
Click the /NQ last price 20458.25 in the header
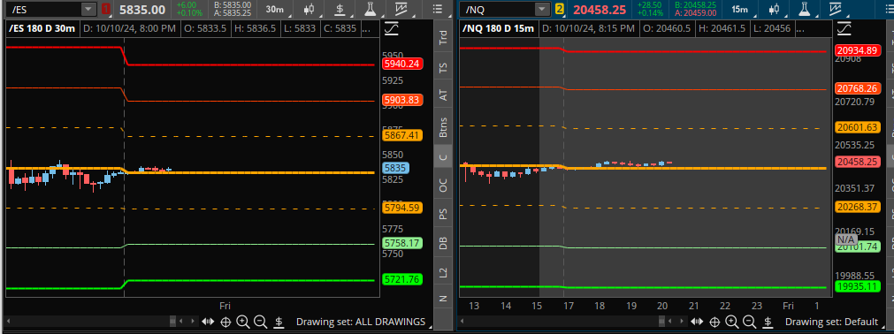(x=600, y=10)
